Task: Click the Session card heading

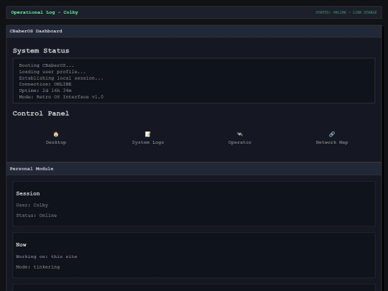Action: [x=28, y=194]
